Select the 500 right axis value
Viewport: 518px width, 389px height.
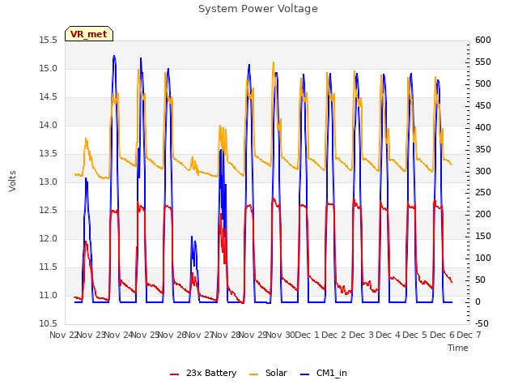[483, 84]
